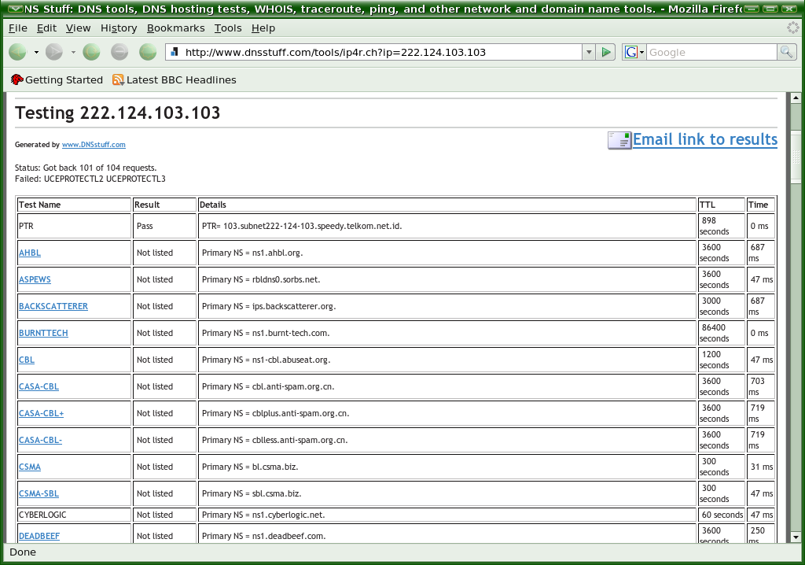Open the DEADBEEF test link
The image size is (805, 565).
39,536
